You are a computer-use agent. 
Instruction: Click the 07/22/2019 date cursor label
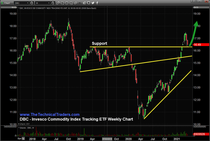(107, 139)
